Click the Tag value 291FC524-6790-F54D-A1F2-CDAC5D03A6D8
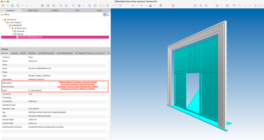This screenshot has height=140, width=264. pyautogui.click(x=47, y=112)
